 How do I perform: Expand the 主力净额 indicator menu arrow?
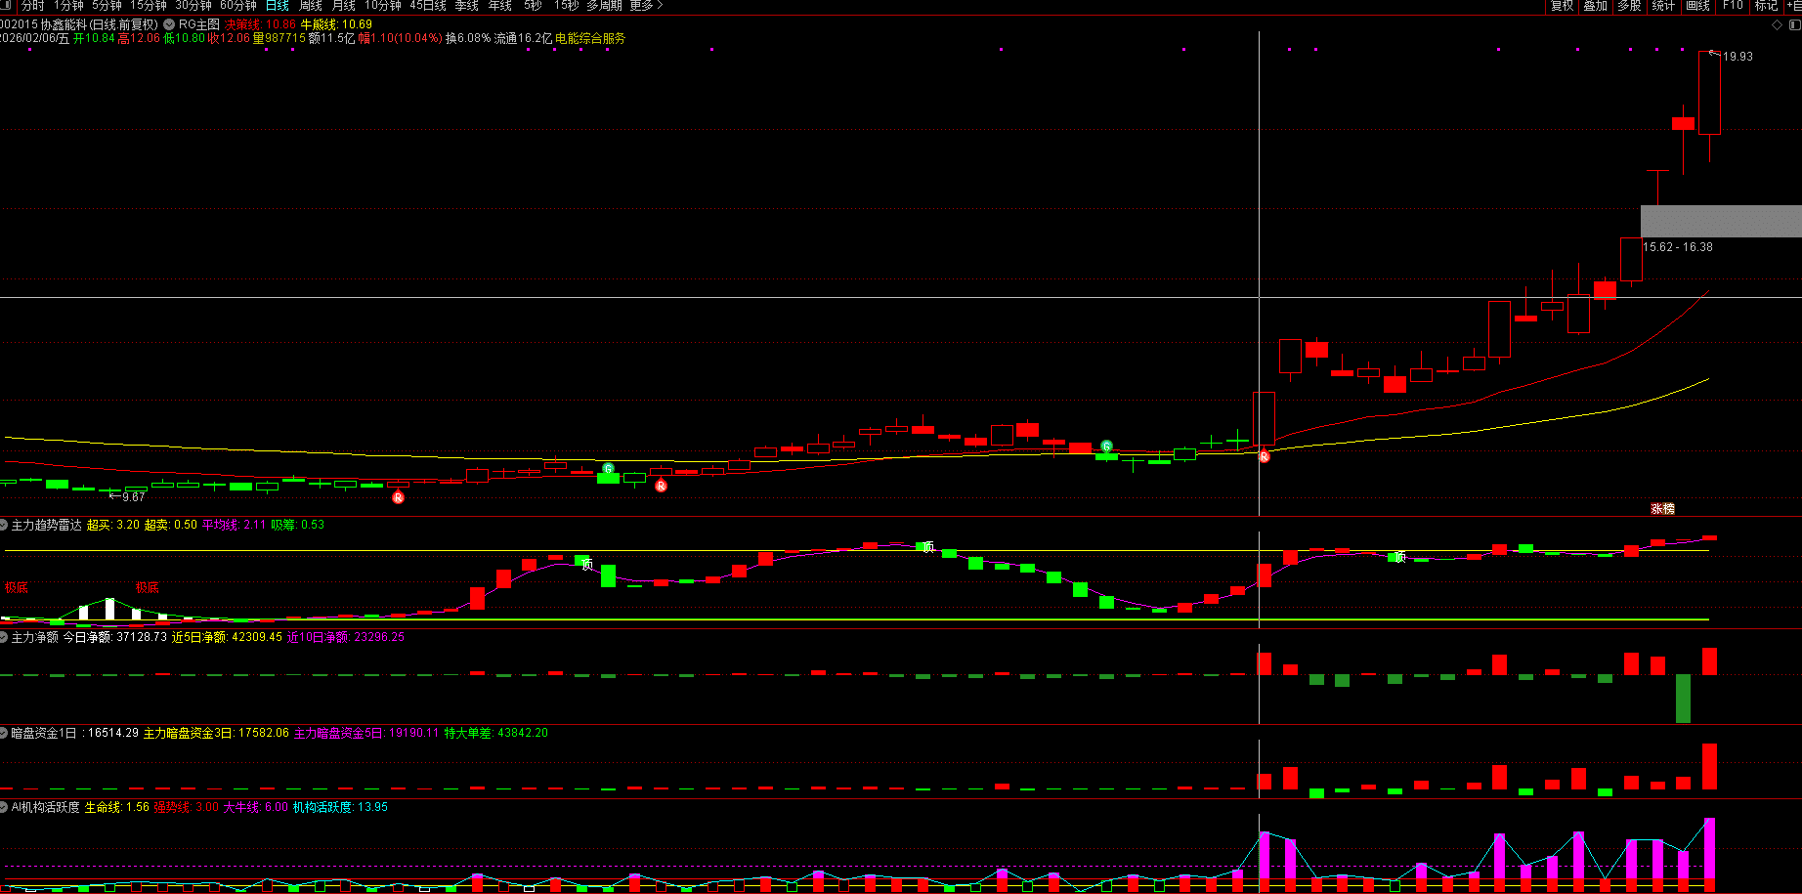[x=4, y=637]
